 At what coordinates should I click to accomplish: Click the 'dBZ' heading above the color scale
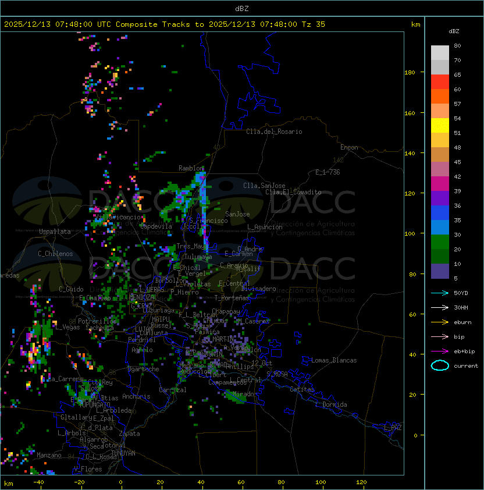(454, 31)
